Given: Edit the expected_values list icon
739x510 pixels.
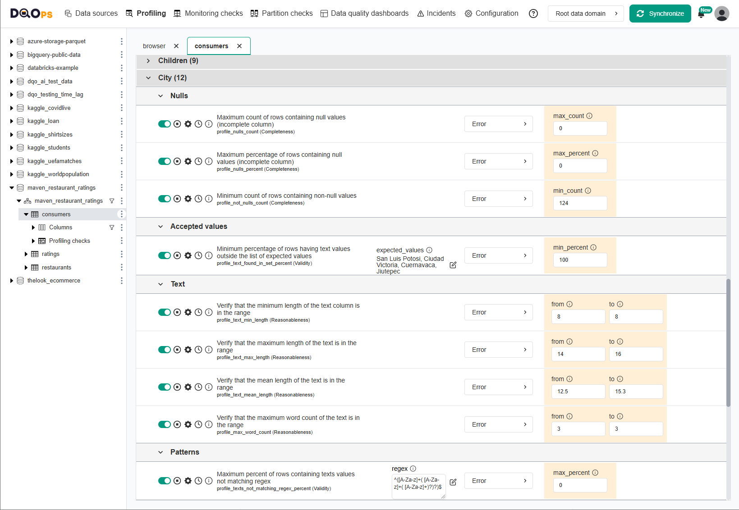Looking at the screenshot, I should [x=453, y=265].
